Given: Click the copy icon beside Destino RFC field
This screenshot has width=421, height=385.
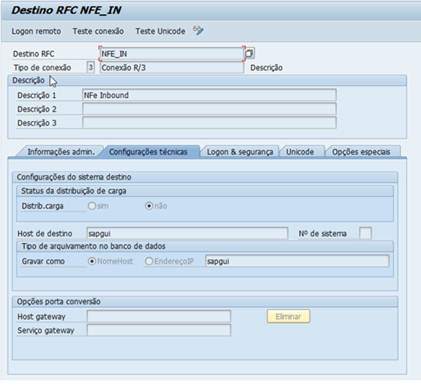Looking at the screenshot, I should click(250, 53).
